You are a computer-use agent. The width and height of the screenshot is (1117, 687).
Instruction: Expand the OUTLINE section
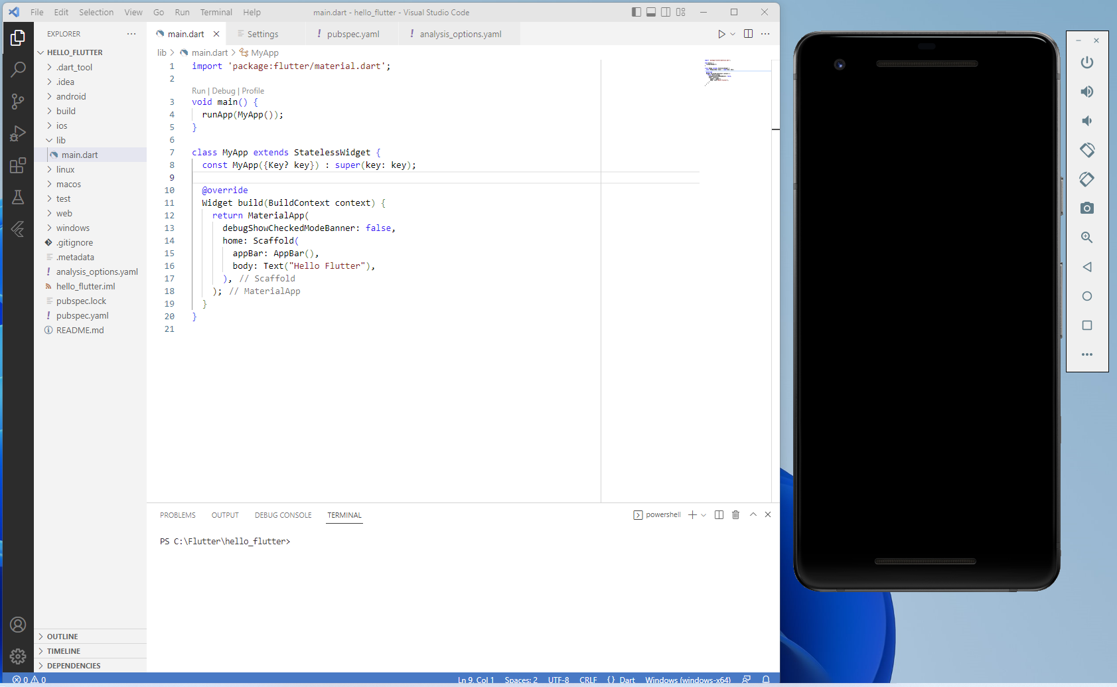pos(90,637)
